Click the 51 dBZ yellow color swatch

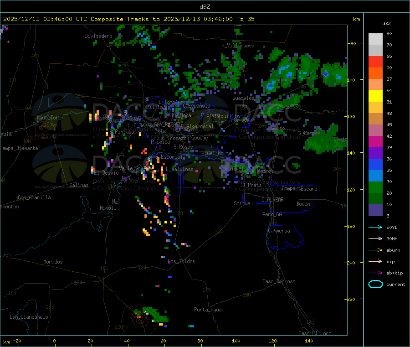[x=375, y=96]
